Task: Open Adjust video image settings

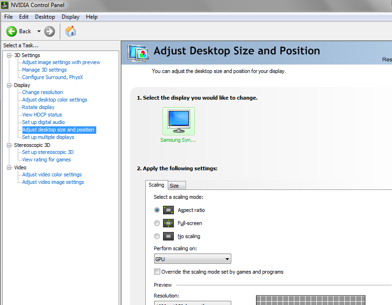Action: point(53,182)
